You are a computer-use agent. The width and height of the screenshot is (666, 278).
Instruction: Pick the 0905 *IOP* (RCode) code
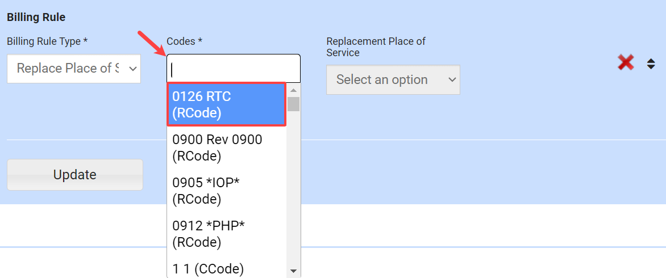(x=226, y=191)
